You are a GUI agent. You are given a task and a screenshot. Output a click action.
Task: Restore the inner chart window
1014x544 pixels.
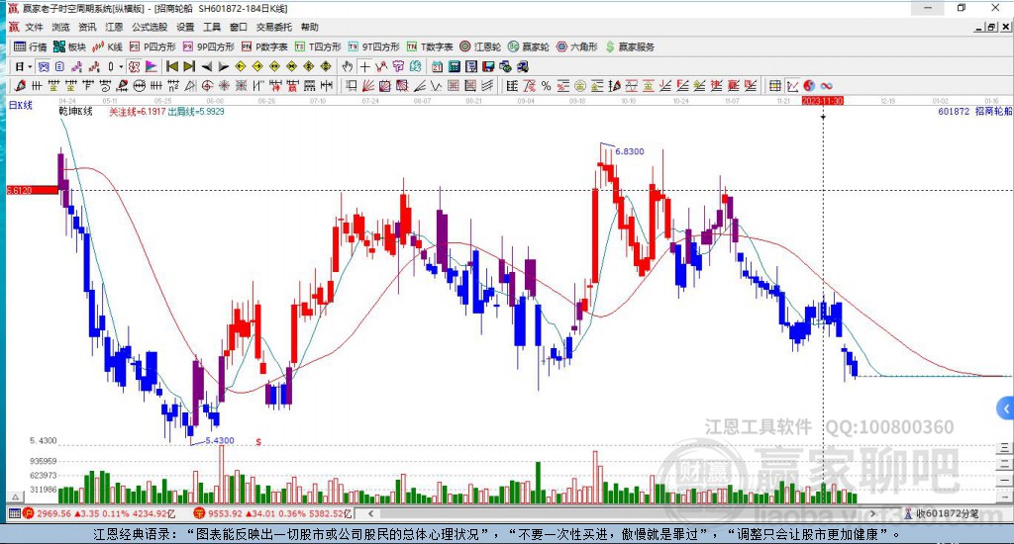pos(991,27)
